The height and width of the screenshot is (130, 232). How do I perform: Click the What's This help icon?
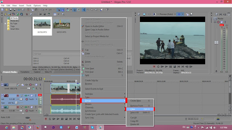[107, 10]
